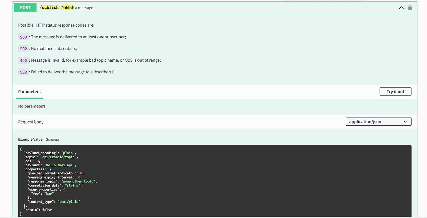
Task: Click the 200 status code badge
Action: click(24, 37)
